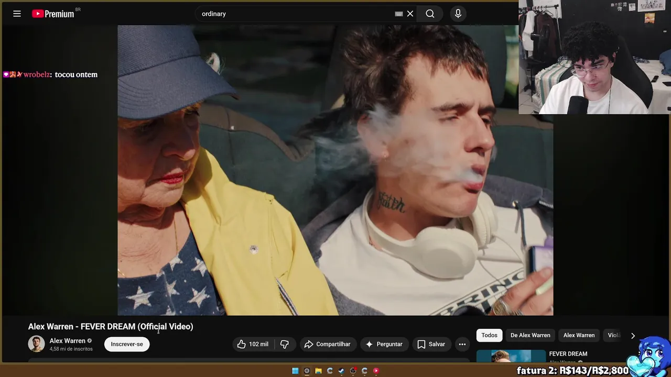
Task: Show more filter chips with right arrow
Action: (x=633, y=336)
